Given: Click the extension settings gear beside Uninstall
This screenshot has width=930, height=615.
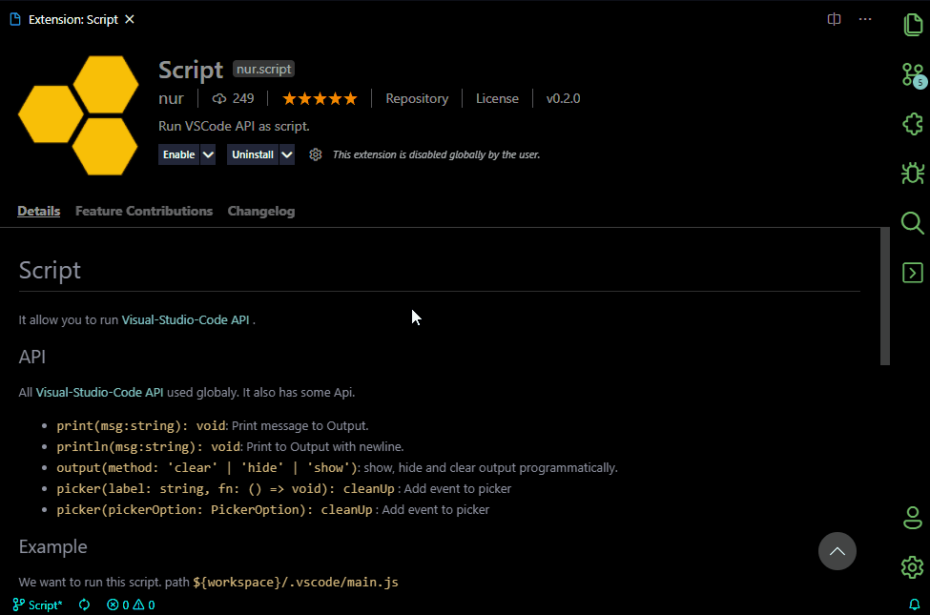Looking at the screenshot, I should click(316, 154).
